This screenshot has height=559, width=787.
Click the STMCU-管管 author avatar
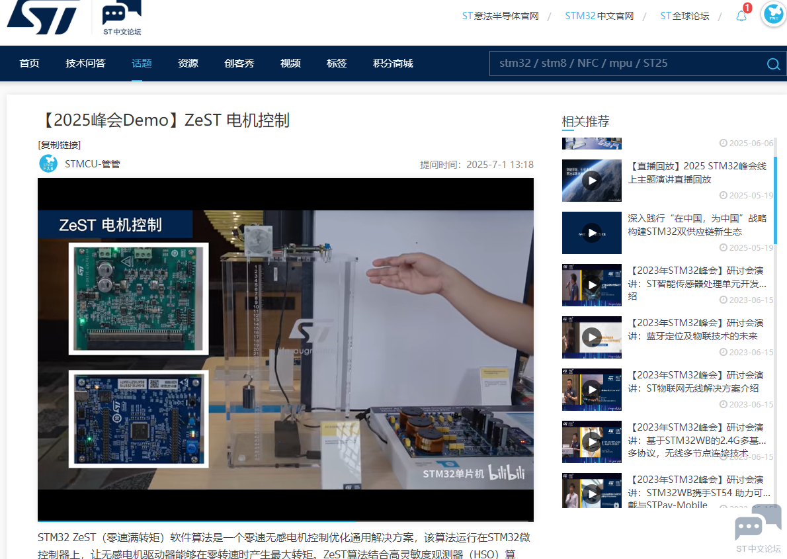pyautogui.click(x=48, y=164)
